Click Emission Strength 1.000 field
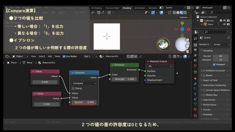The width and height of the screenshot is (235, 132). pyautogui.click(x=124, y=79)
